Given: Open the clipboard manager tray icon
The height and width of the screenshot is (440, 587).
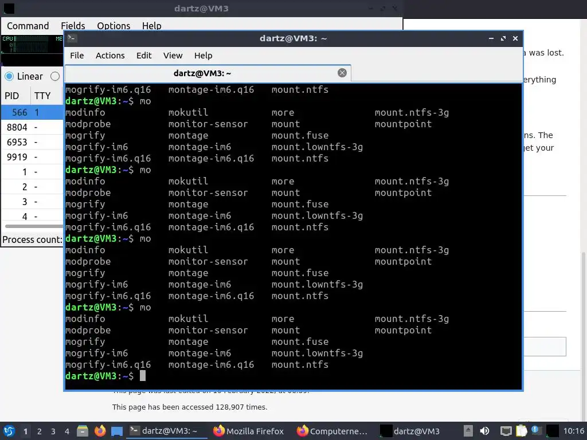Looking at the screenshot, I should [x=521, y=431].
